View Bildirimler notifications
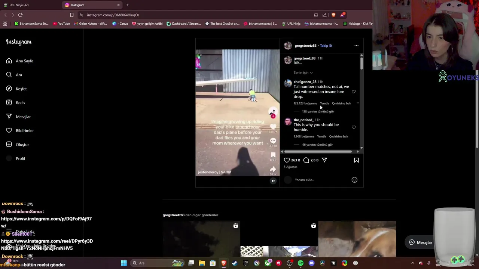The width and height of the screenshot is (479, 269). click(20, 131)
